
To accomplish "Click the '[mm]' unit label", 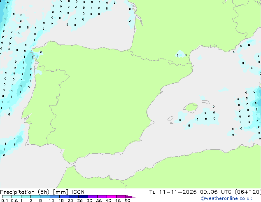I will click(x=61, y=192).
